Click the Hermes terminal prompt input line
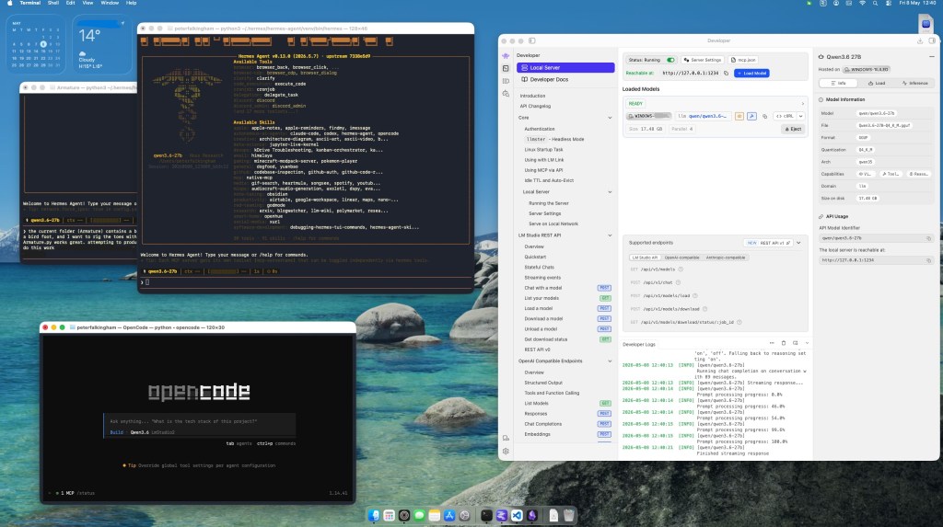943x527 pixels. click(x=306, y=281)
